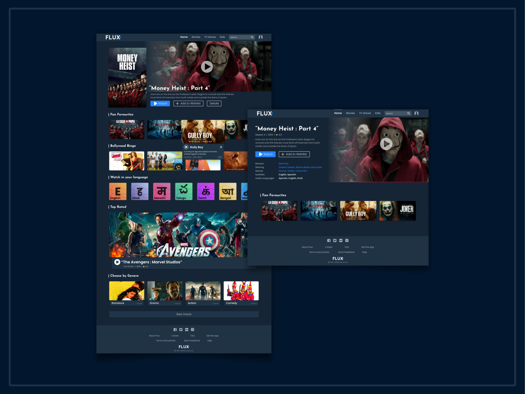This screenshot has width=525, height=394.
Task: Click play icon on Gully Boy hover card
Action: coord(186,147)
